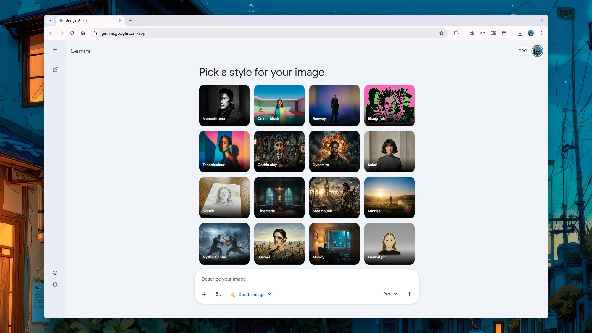This screenshot has height=333, width=592.
Task: Open the Google account profile avatar
Action: (x=537, y=51)
